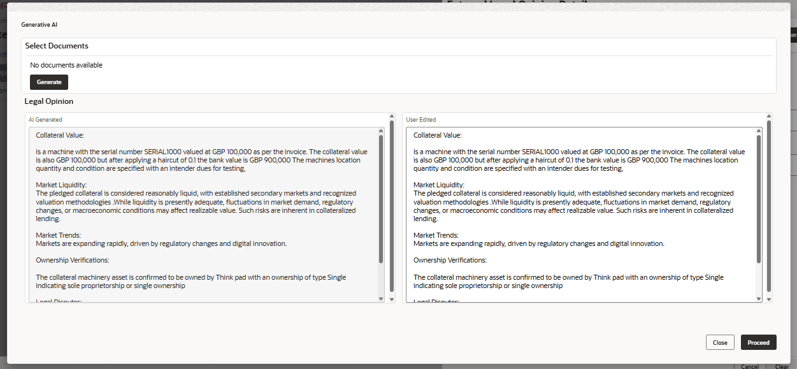797x369 pixels.
Task: Click the outer scroll-down arrow of User Edited panel
Action: (769, 299)
